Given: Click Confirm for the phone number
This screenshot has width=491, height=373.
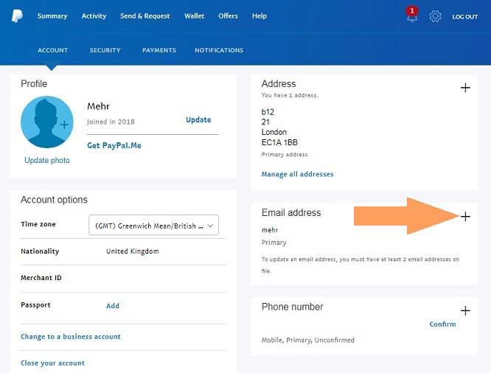Looking at the screenshot, I should coord(442,324).
